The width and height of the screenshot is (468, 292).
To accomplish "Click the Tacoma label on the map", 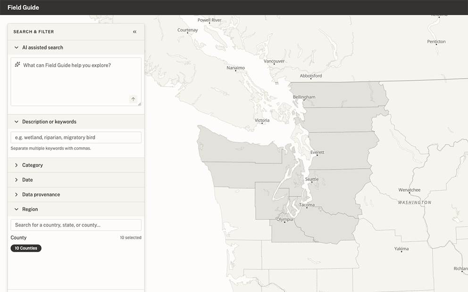I will (307, 205).
